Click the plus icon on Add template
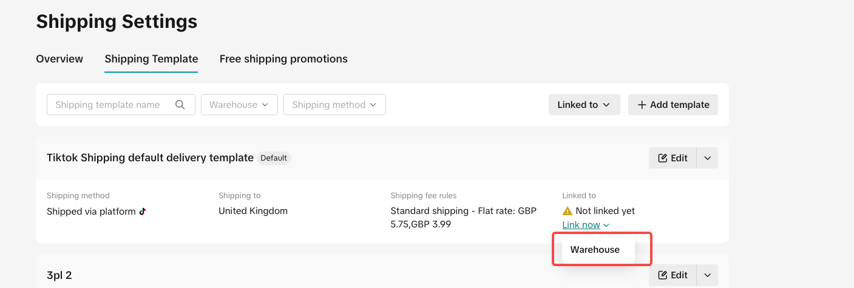Viewport: 854px width, 288px height. pos(642,104)
